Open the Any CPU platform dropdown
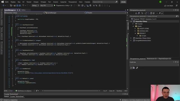180x101 pixels. tap(46, 6)
